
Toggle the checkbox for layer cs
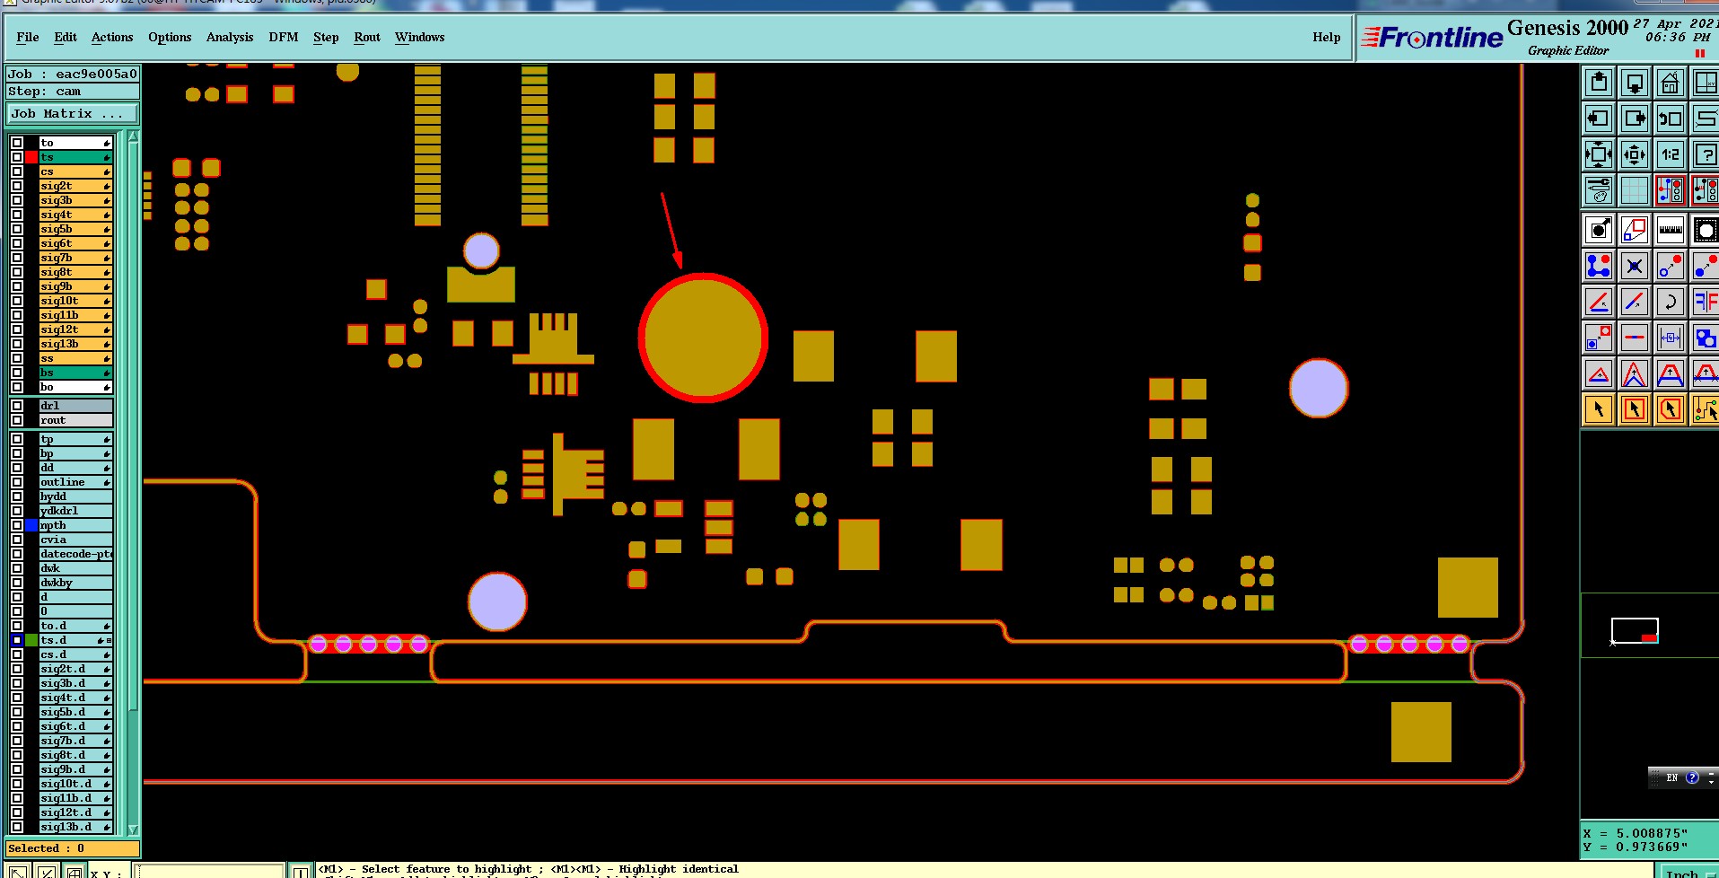(x=17, y=171)
